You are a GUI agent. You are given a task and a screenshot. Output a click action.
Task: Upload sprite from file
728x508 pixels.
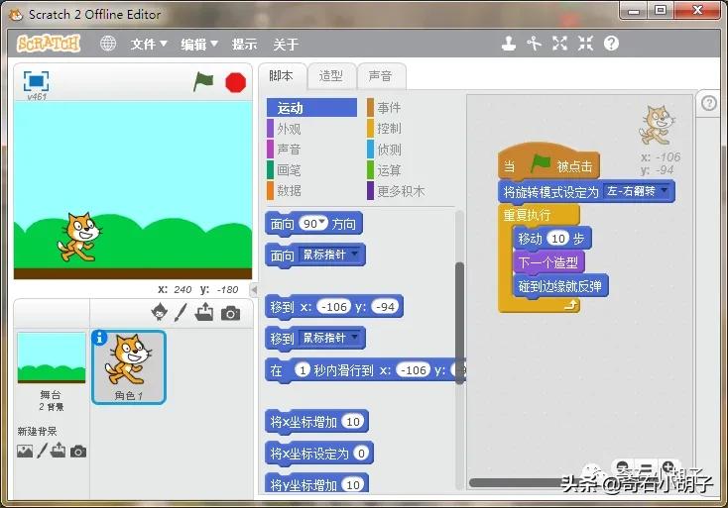pyautogui.click(x=204, y=312)
